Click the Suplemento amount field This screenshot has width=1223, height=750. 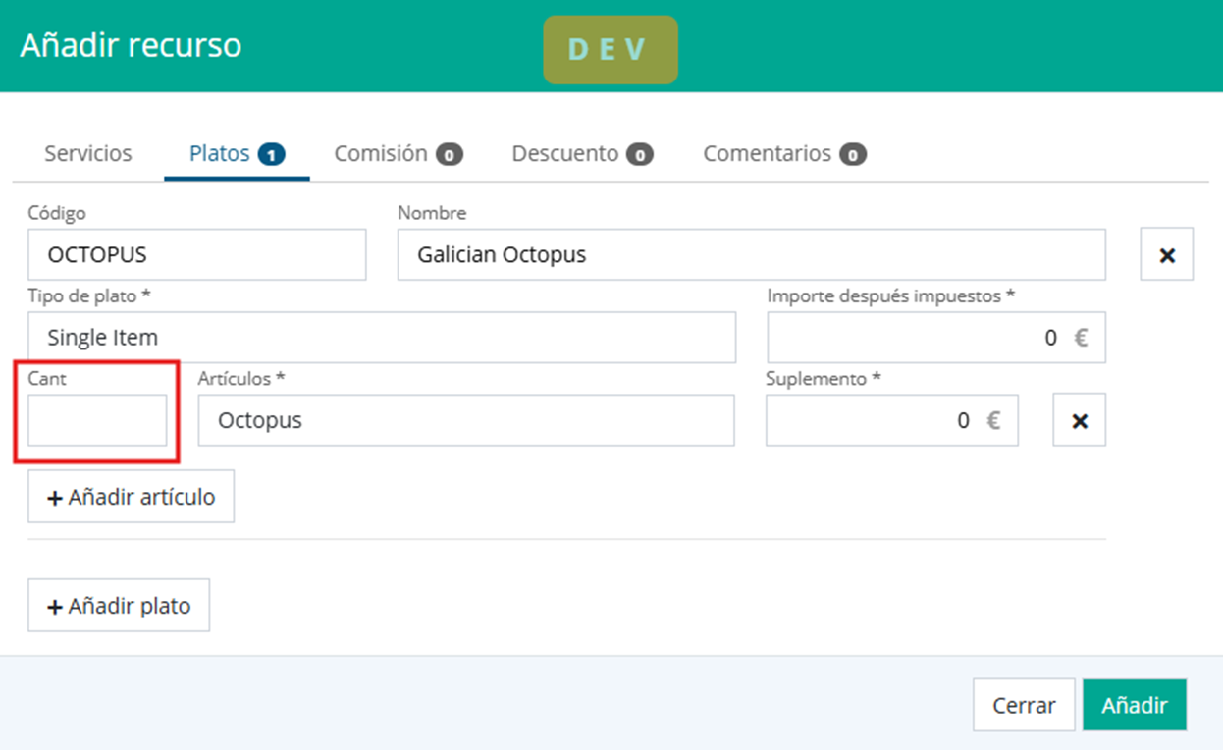890,420
